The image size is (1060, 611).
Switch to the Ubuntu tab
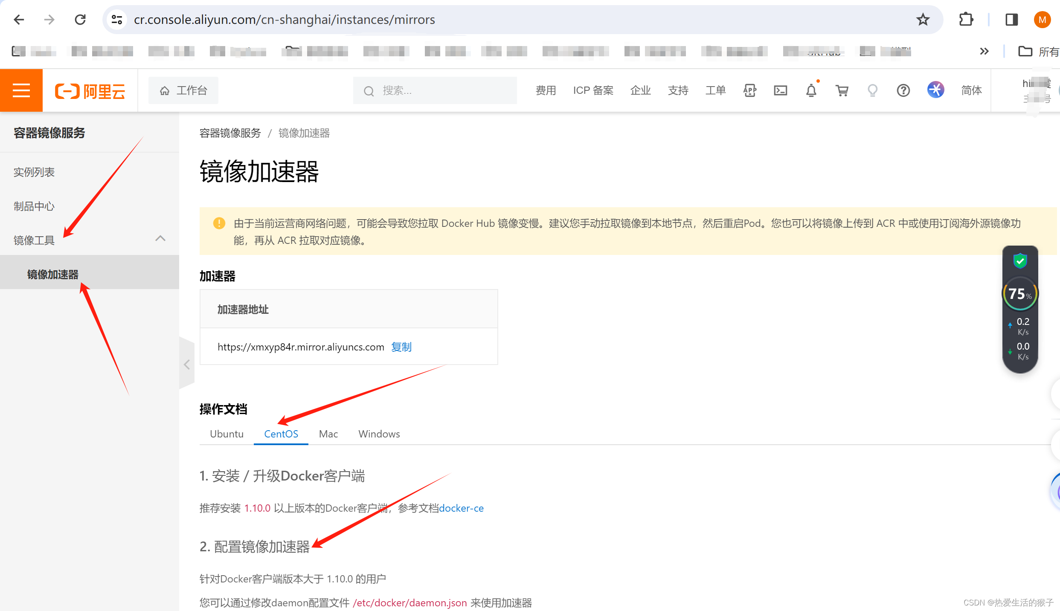coord(227,434)
